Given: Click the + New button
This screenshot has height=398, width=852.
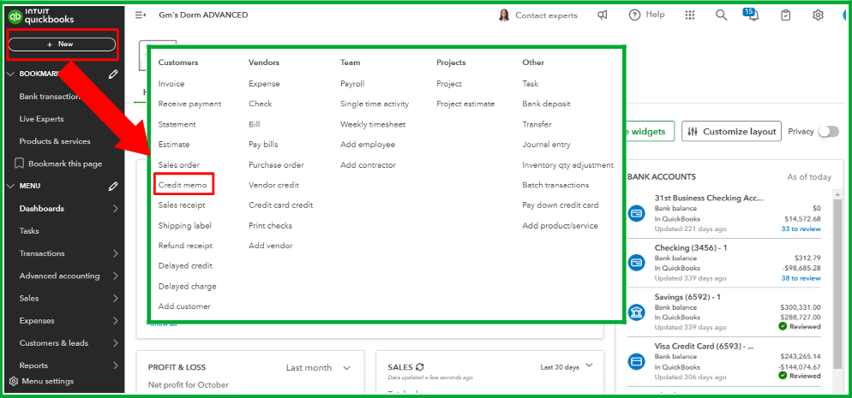Looking at the screenshot, I should tap(61, 44).
